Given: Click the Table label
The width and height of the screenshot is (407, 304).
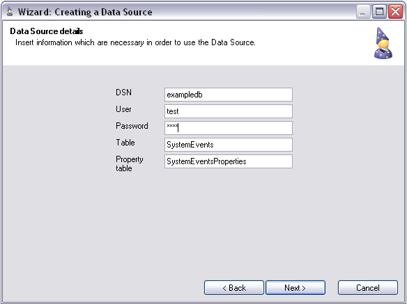Looking at the screenshot, I should [x=125, y=143].
